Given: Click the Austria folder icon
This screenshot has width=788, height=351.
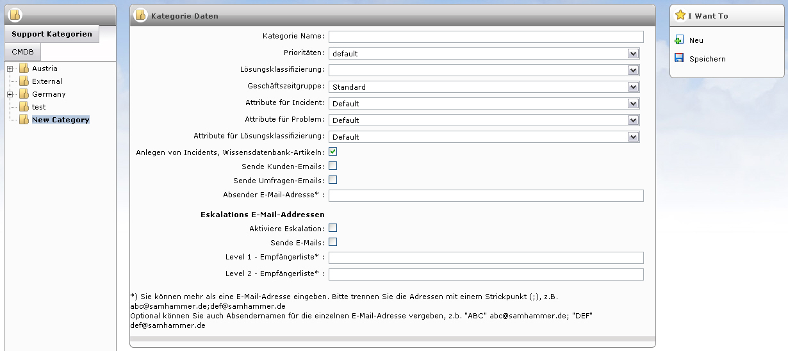Looking at the screenshot, I should pyautogui.click(x=24, y=69).
